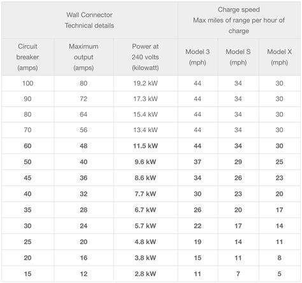
Task: Select the Charge speed header cell
Action: (239, 20)
